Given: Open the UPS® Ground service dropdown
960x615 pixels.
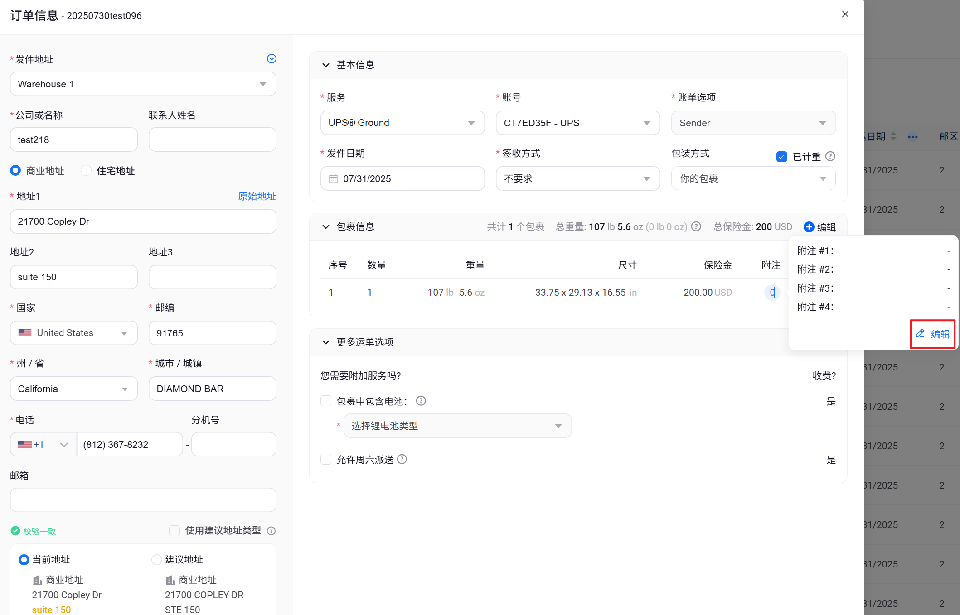Looking at the screenshot, I should click(x=402, y=123).
